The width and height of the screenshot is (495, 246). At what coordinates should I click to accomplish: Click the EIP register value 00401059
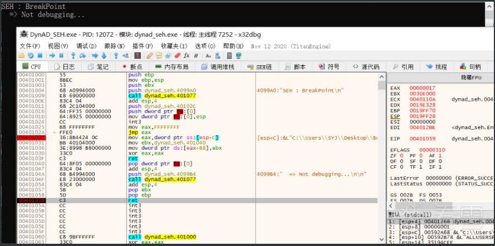pos(423,139)
